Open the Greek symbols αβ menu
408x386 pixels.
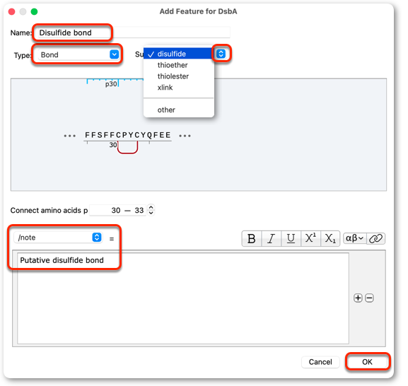(355, 238)
